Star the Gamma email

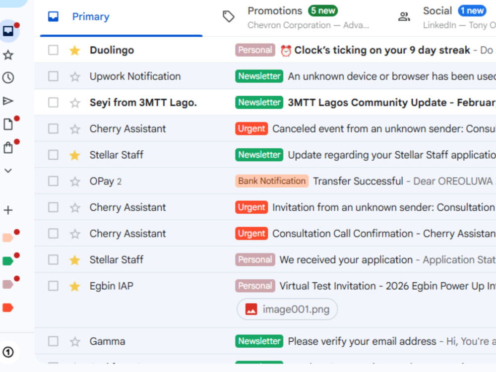click(x=75, y=341)
